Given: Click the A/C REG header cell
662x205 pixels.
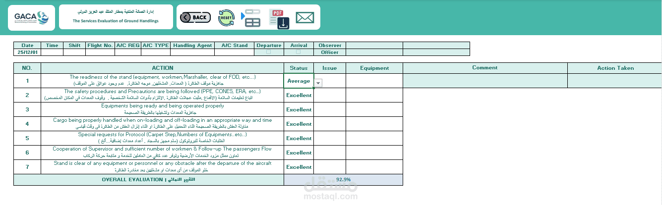Looking at the screenshot, I should pyautogui.click(x=128, y=46).
